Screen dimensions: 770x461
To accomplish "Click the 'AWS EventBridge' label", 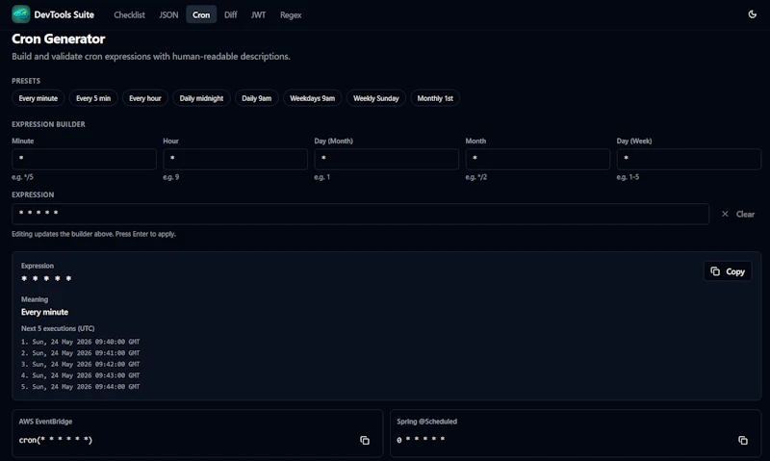I will point(45,422).
